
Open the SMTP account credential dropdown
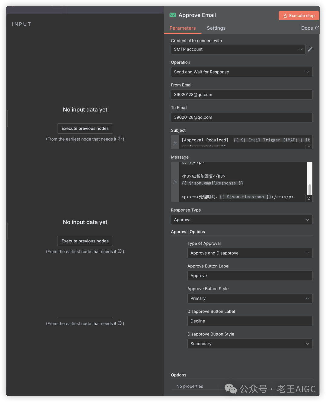click(238, 49)
